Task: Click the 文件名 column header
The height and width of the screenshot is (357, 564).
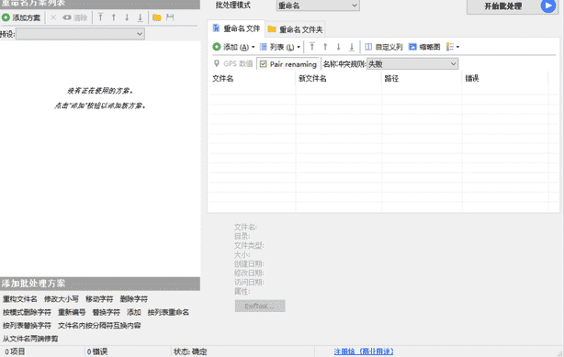Action: (x=252, y=78)
